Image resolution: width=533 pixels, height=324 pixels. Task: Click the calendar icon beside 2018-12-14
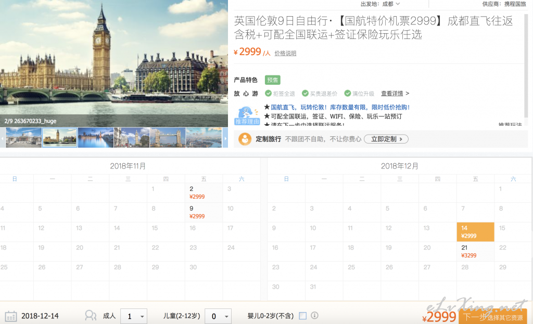point(10,316)
